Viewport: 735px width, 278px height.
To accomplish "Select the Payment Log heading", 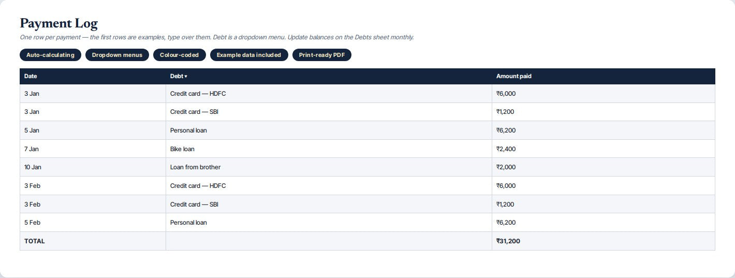I will 58,23.
